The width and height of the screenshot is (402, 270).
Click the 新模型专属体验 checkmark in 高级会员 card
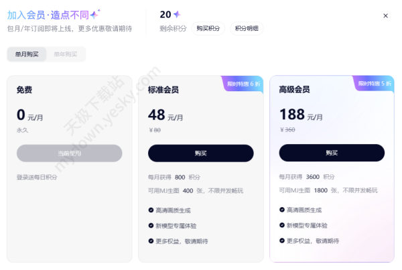click(282, 226)
